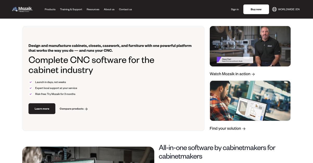Click the Mozaik logo in the header
Screen dimensions: 313x163
(22, 9)
